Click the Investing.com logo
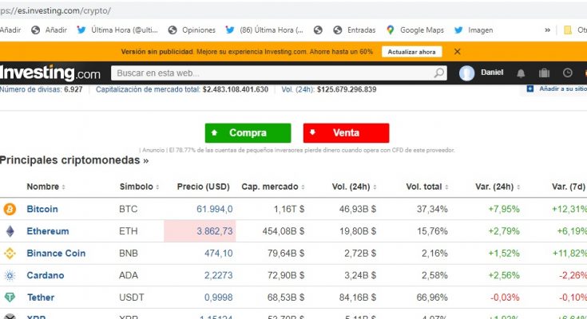 (50, 73)
